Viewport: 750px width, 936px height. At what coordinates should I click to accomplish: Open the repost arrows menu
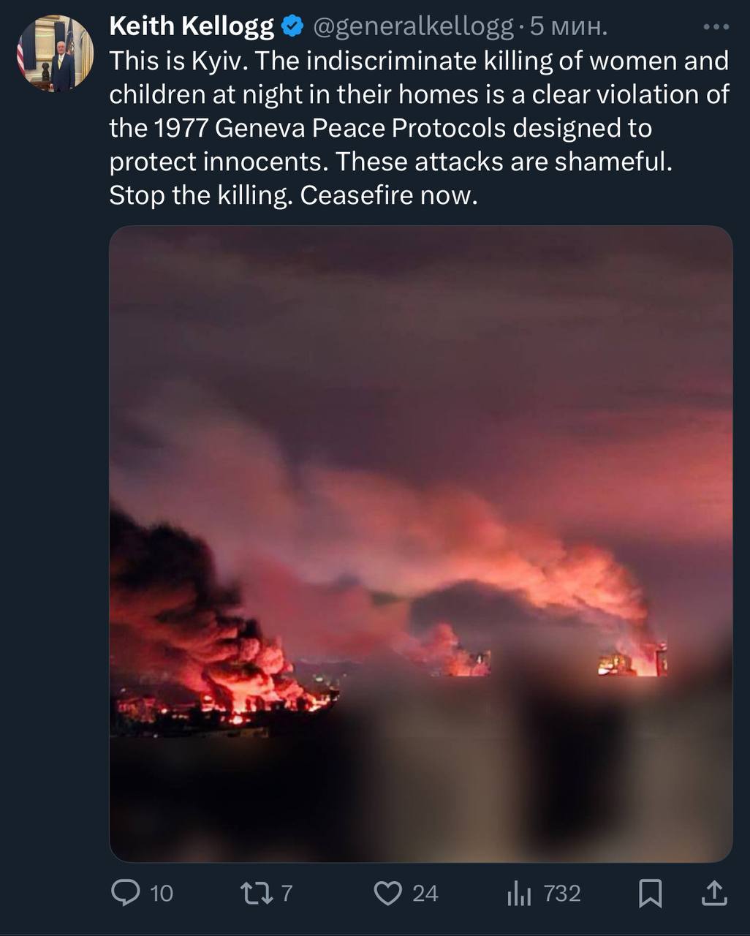[257, 893]
